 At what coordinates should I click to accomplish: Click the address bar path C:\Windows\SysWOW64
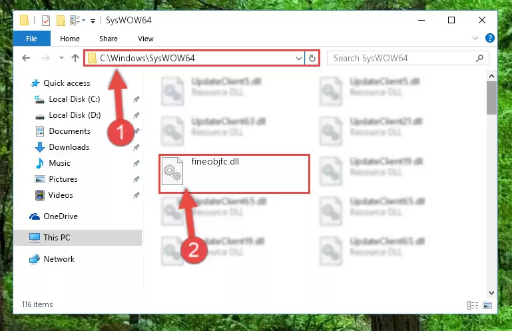coord(147,58)
